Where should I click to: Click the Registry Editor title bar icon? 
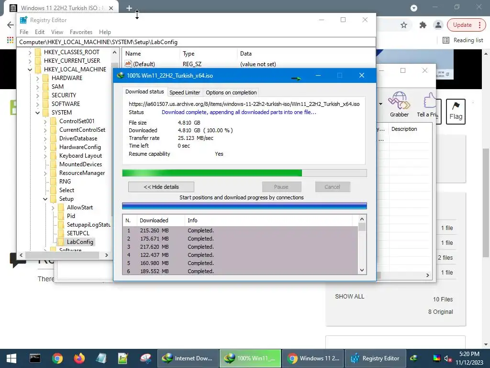point(23,20)
